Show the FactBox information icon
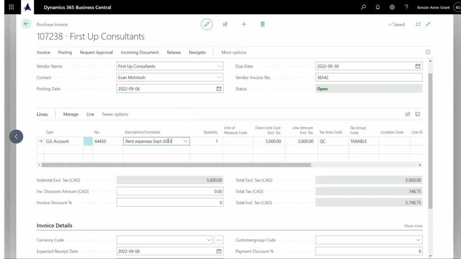Screen dimensions: 461x259 point(428,52)
